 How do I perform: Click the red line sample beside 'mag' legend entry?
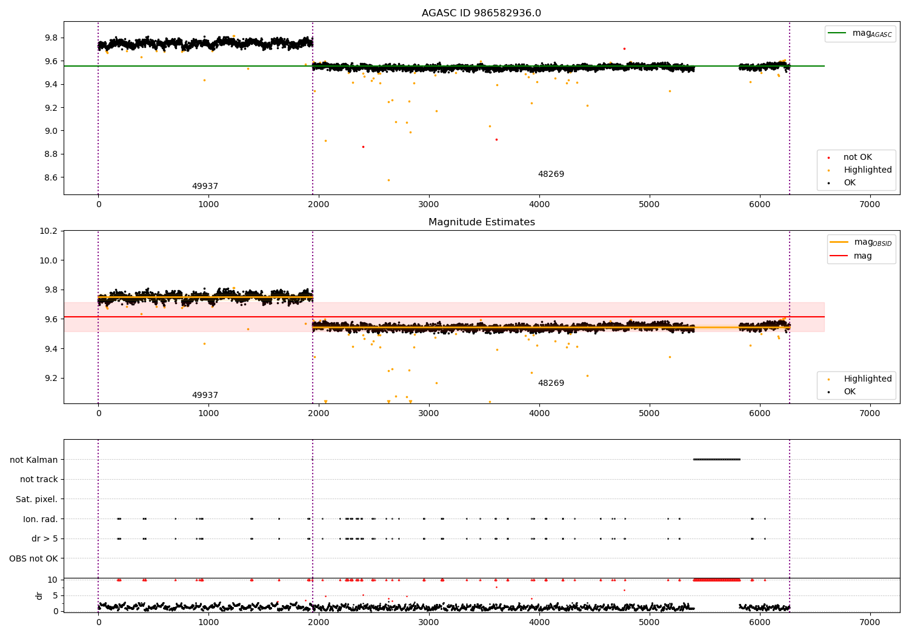pyautogui.click(x=839, y=256)
